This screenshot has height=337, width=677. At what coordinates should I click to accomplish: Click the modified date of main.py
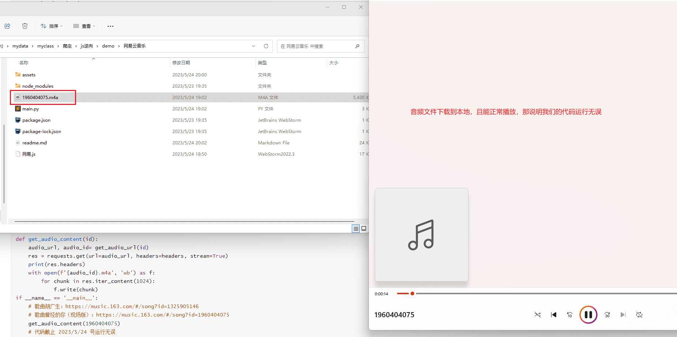tap(190, 109)
